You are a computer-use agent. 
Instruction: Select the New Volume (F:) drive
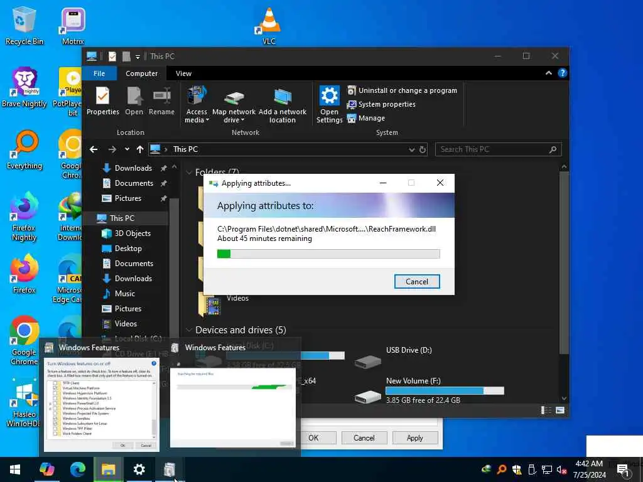coord(430,390)
